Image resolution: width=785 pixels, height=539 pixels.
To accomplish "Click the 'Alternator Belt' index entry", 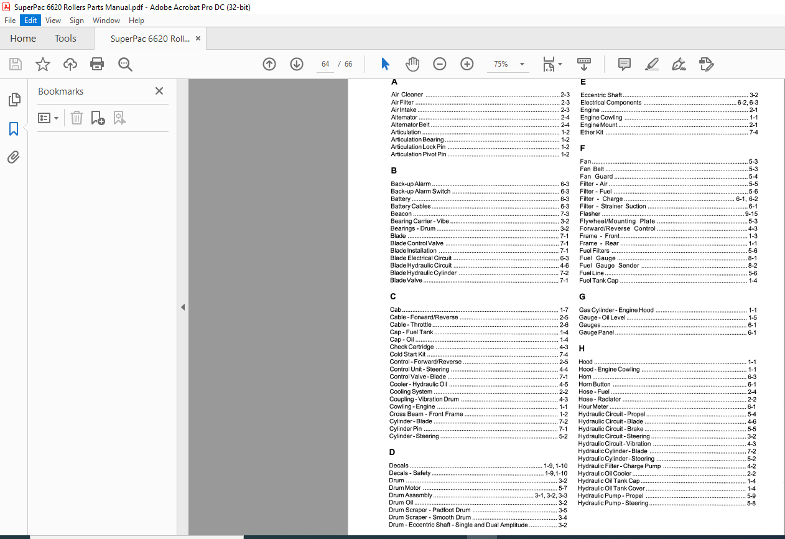I will [480, 125].
